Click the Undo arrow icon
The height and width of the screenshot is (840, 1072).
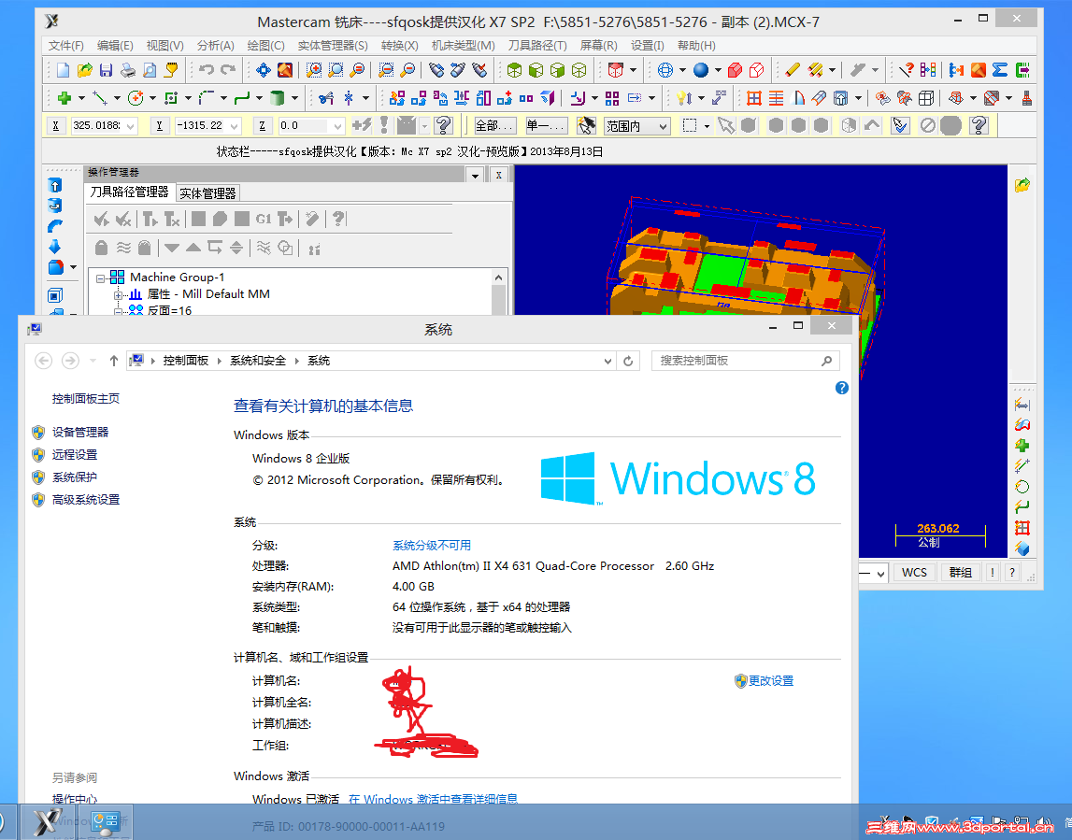[x=206, y=70]
